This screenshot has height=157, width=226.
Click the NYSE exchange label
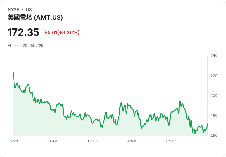click(14, 10)
